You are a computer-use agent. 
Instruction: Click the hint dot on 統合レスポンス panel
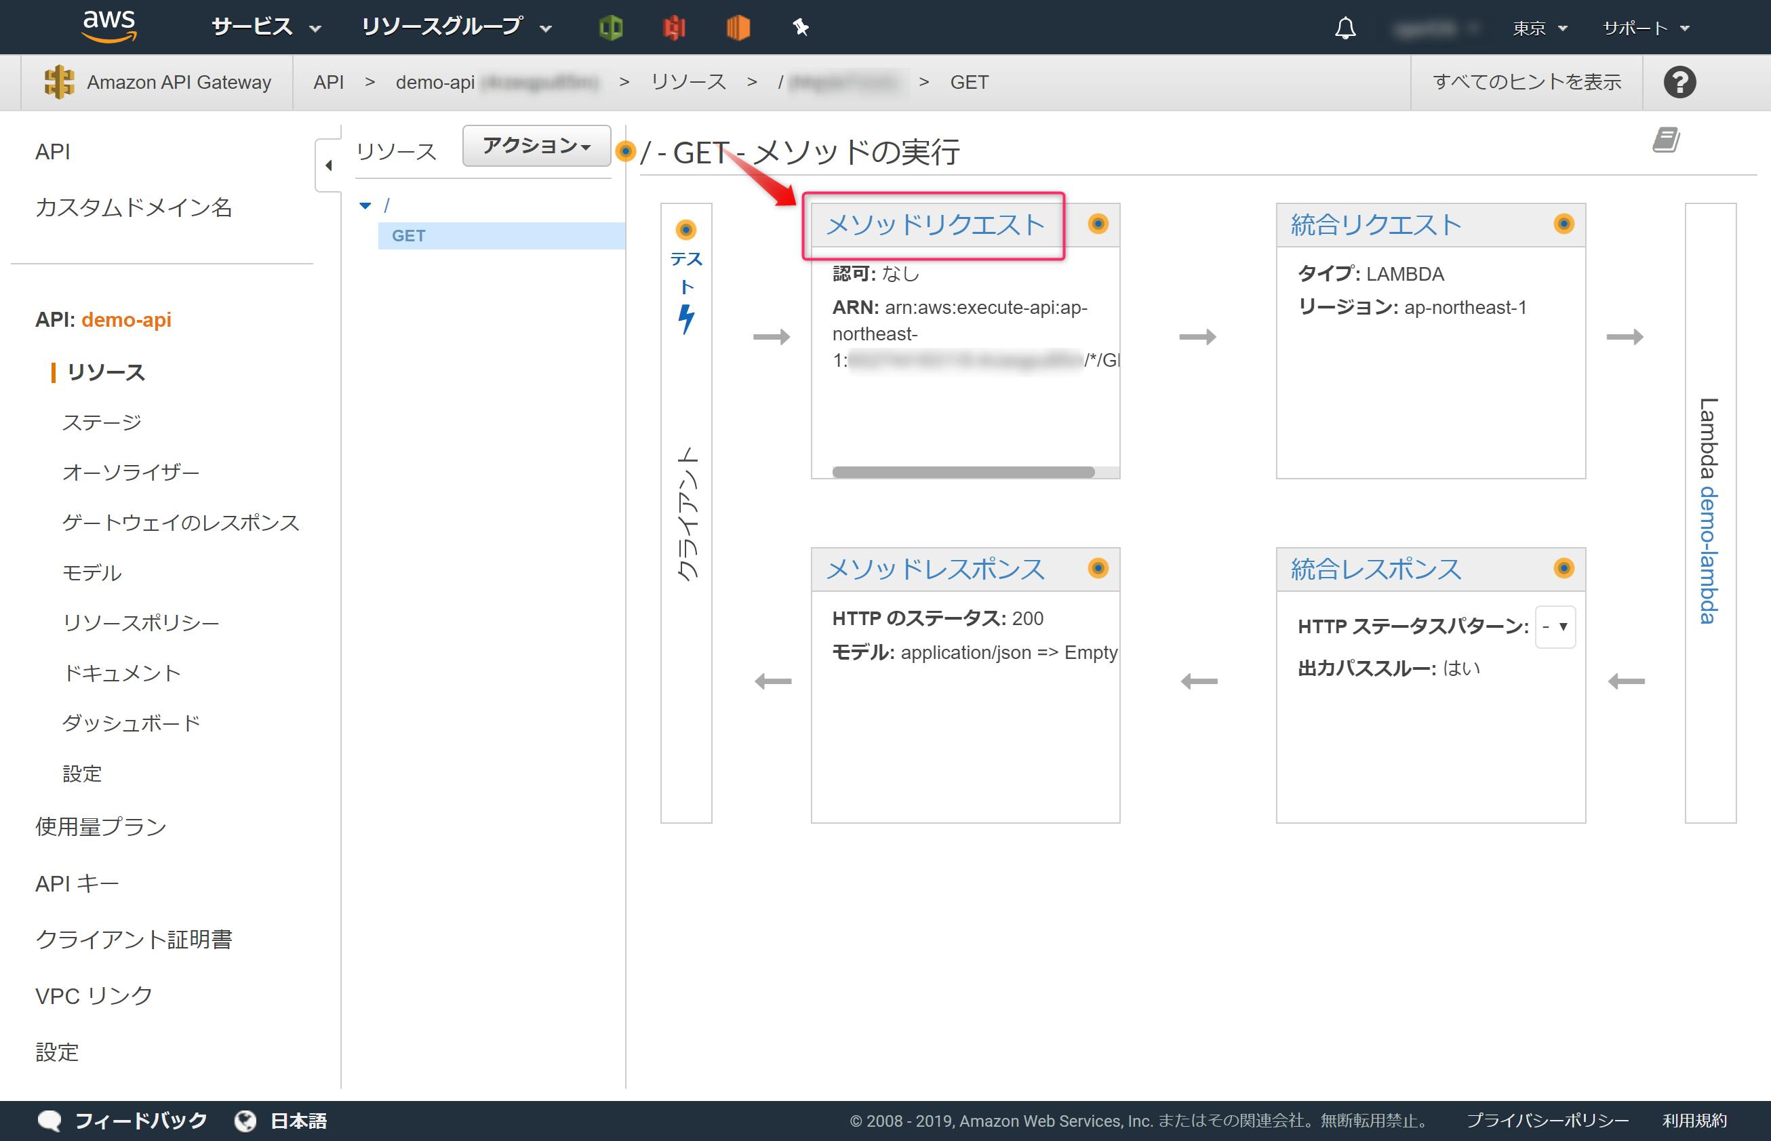[1563, 568]
